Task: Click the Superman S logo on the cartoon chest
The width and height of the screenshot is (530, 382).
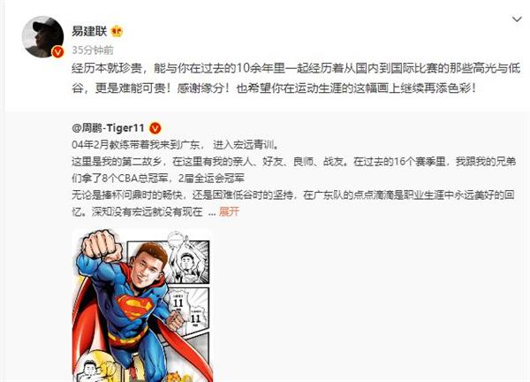Action: coord(134,307)
